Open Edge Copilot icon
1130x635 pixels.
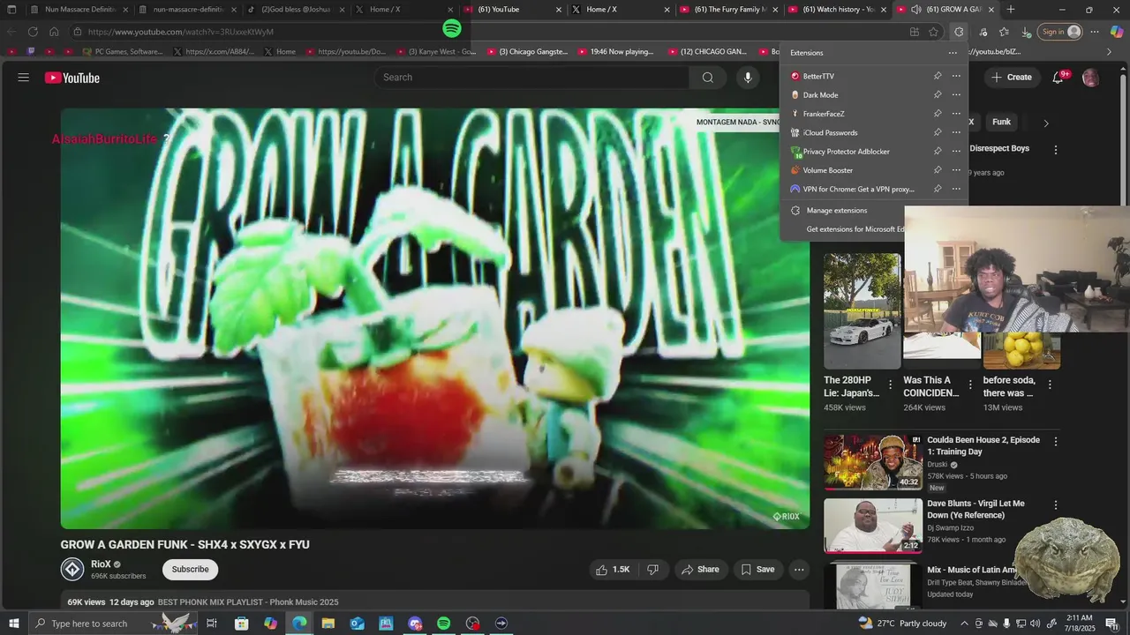(1117, 32)
